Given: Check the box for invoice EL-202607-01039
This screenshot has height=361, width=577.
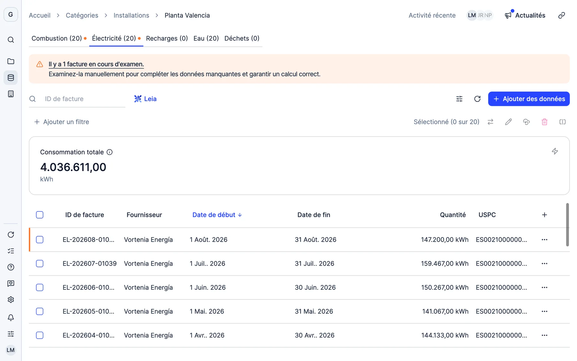Looking at the screenshot, I should tap(40, 263).
